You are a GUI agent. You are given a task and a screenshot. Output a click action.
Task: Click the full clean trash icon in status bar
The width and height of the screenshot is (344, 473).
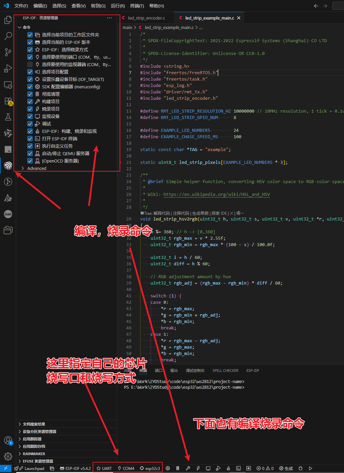coord(178,468)
